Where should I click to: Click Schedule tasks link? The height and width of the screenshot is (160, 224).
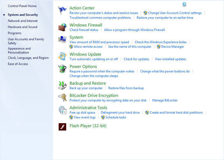(116, 117)
